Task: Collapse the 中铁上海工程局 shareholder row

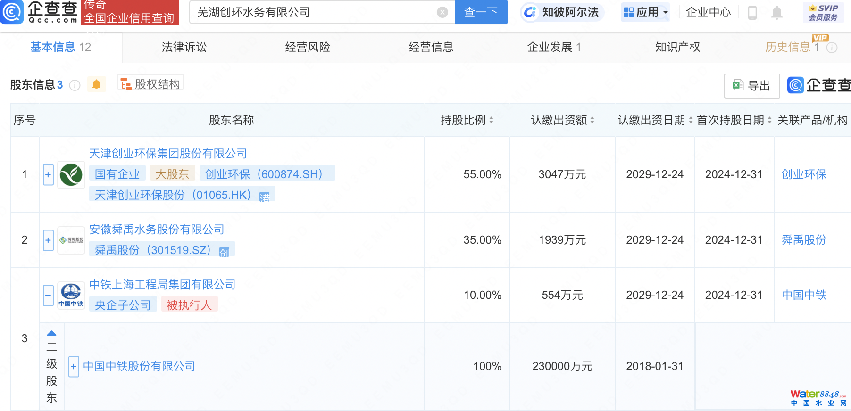Action: tap(48, 296)
